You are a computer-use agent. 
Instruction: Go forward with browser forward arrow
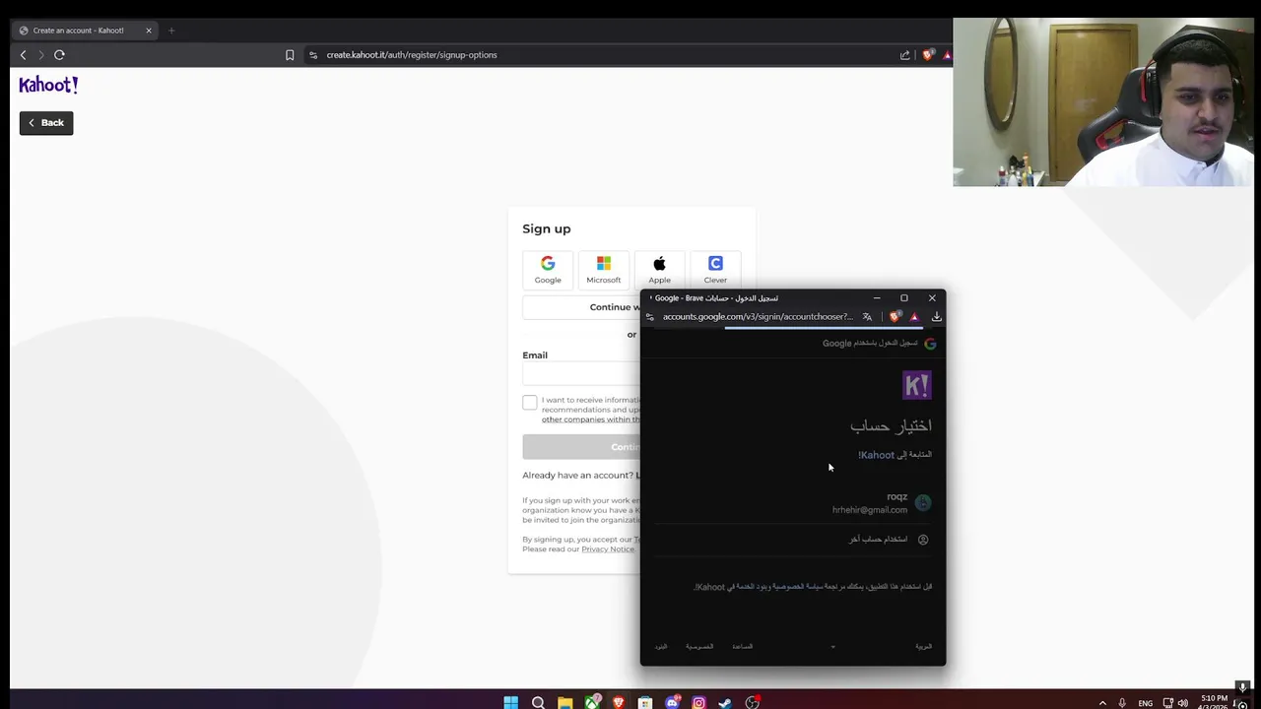(40, 55)
